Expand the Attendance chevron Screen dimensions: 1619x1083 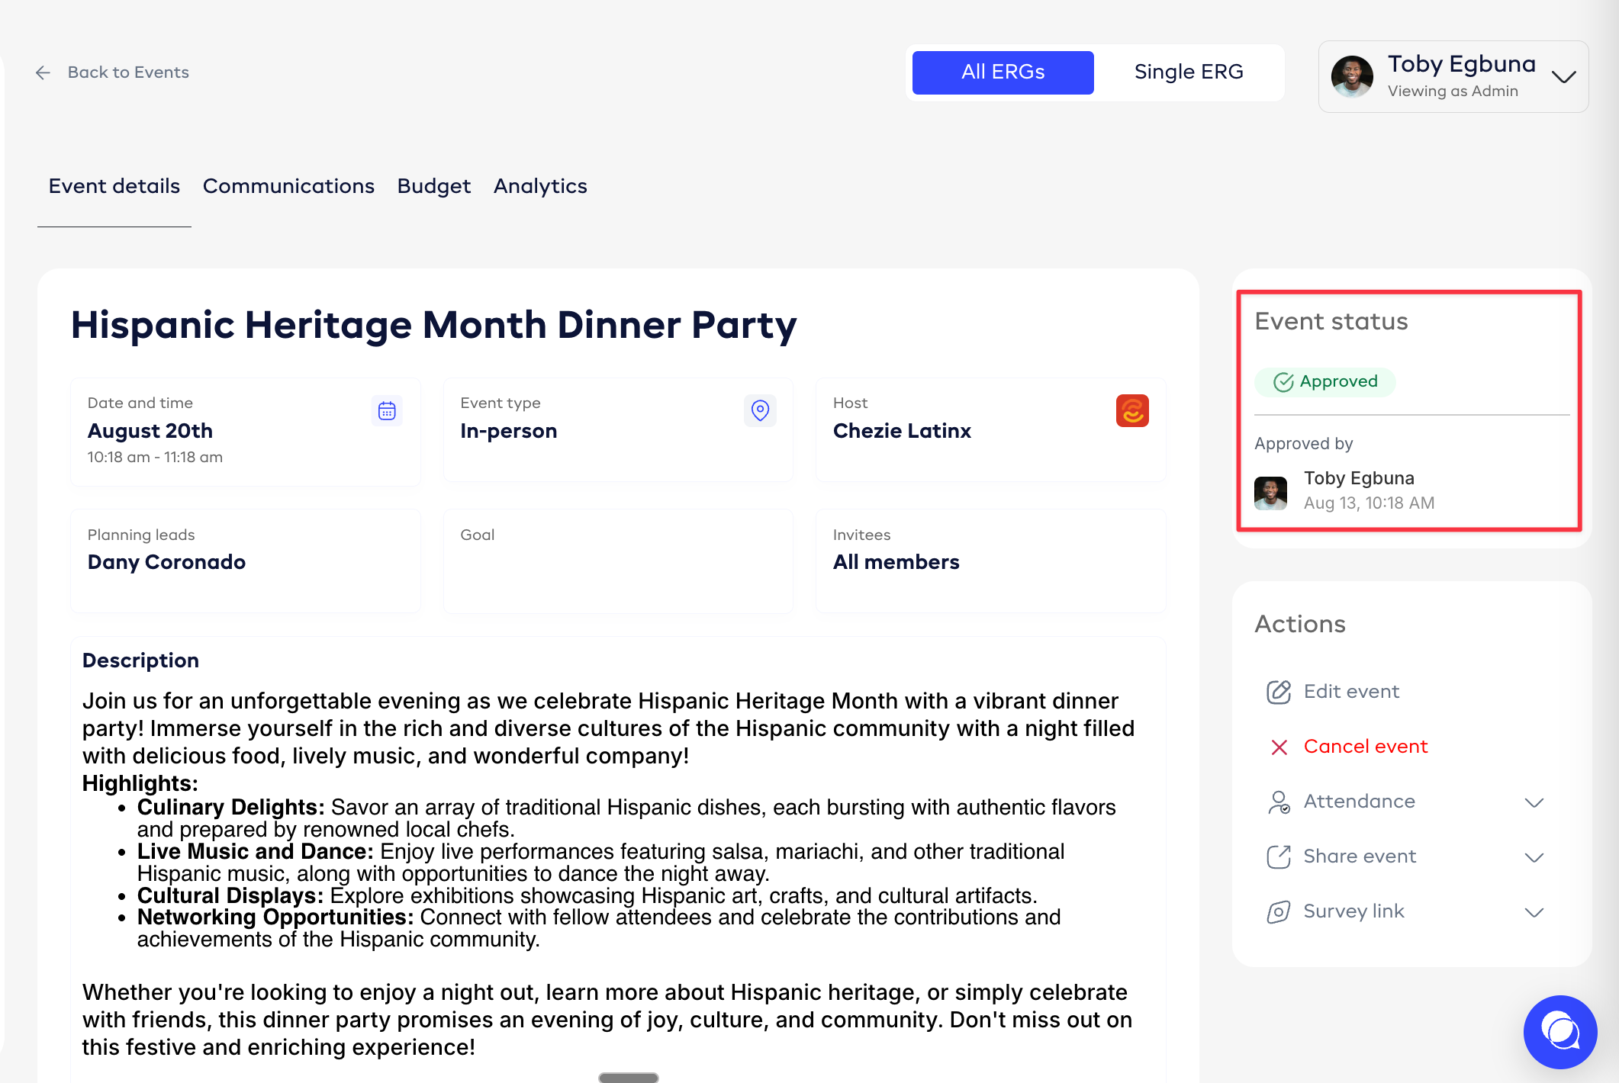1534,802
